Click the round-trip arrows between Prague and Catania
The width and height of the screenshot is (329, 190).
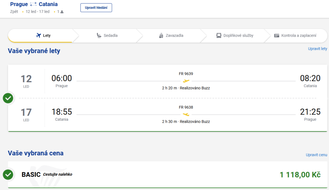(x=33, y=5)
